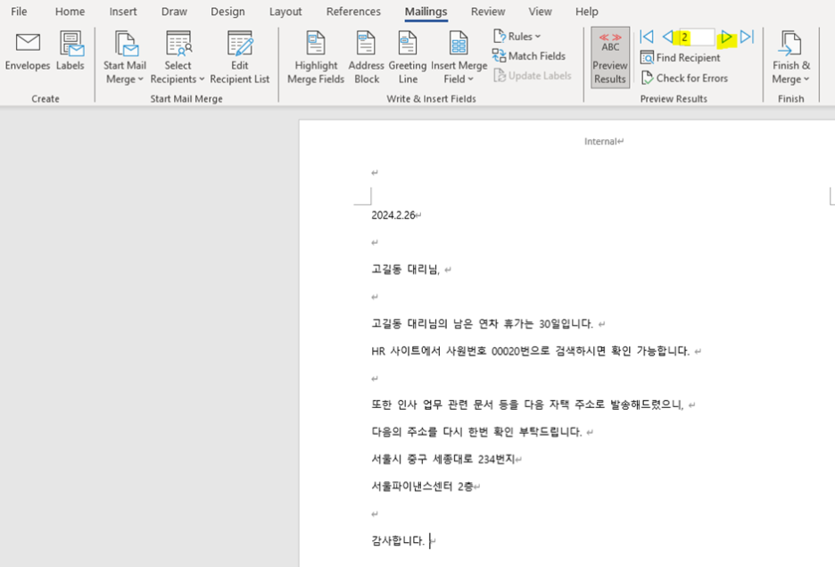The width and height of the screenshot is (835, 567).
Task: Click the line 다음의 주소를 다시 한번 확인
Action: coord(476,432)
